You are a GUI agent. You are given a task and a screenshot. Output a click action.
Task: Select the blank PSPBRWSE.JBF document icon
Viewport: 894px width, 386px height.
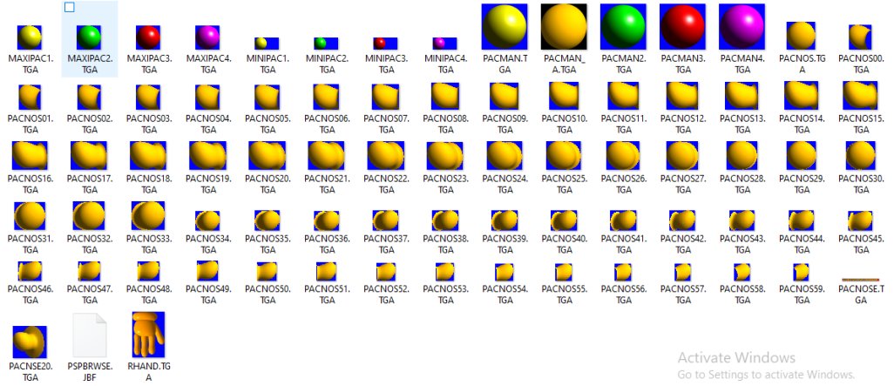click(90, 335)
